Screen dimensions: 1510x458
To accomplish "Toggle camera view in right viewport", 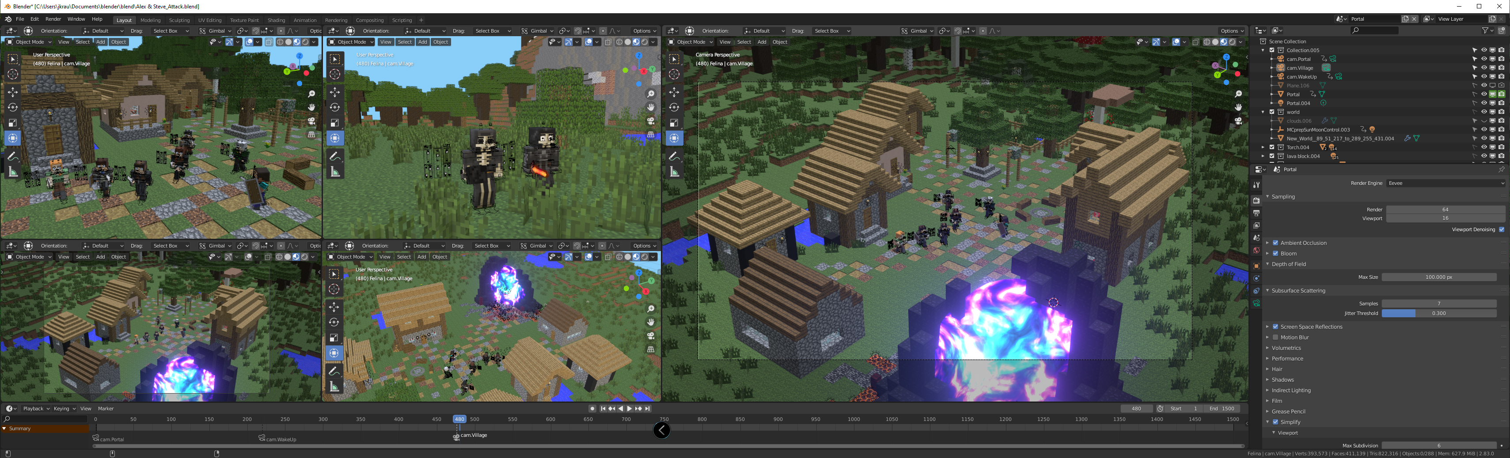I will click(1238, 121).
